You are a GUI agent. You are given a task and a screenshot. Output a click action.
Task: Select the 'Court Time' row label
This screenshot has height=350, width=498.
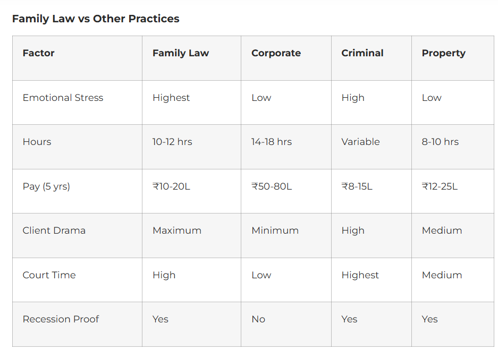[x=49, y=275]
